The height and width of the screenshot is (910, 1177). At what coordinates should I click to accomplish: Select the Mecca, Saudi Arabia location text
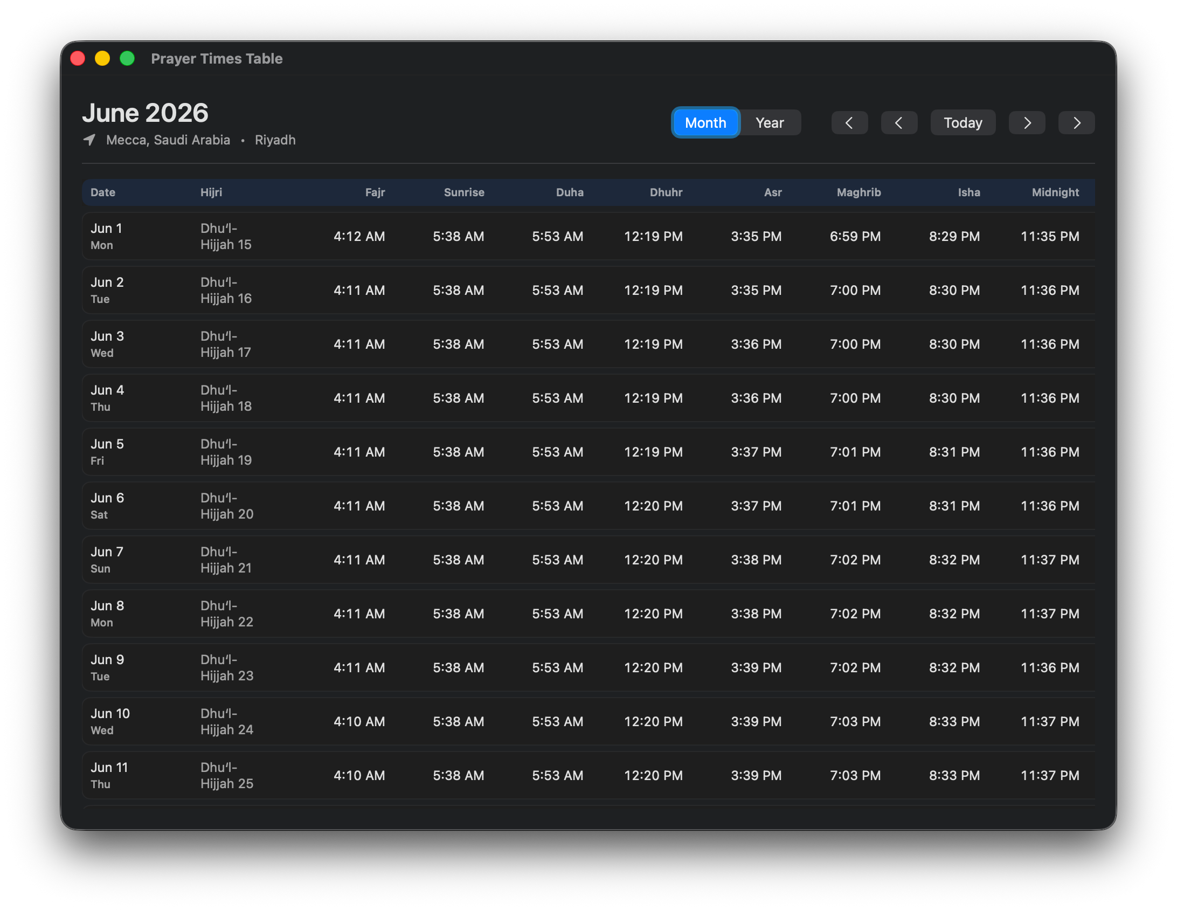[x=168, y=140]
